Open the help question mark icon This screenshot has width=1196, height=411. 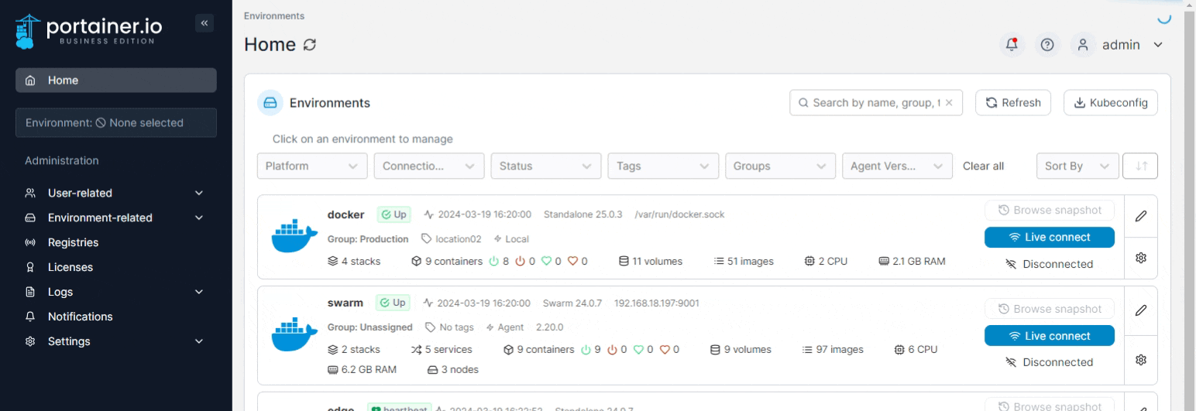tap(1047, 45)
